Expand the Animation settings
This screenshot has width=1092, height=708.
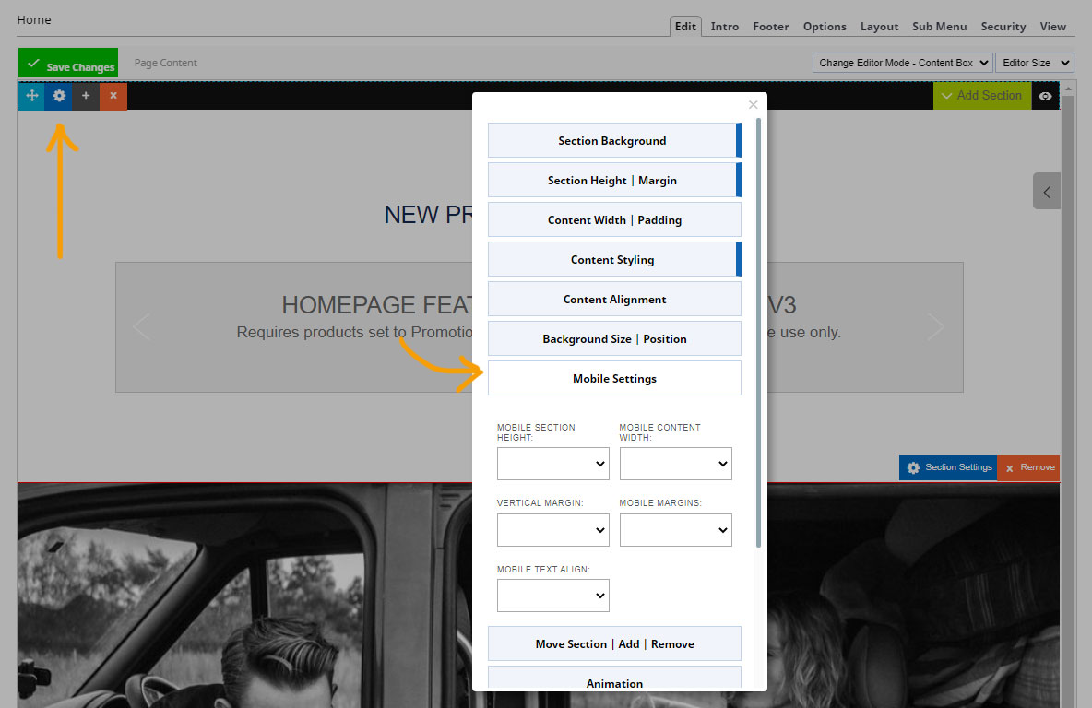[x=614, y=678]
